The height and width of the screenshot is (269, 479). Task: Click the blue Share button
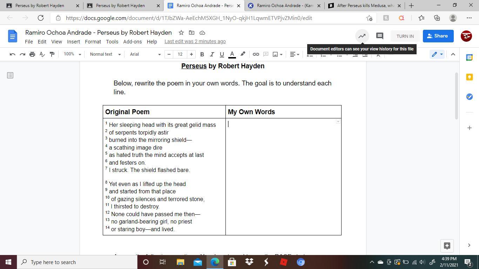coord(438,36)
